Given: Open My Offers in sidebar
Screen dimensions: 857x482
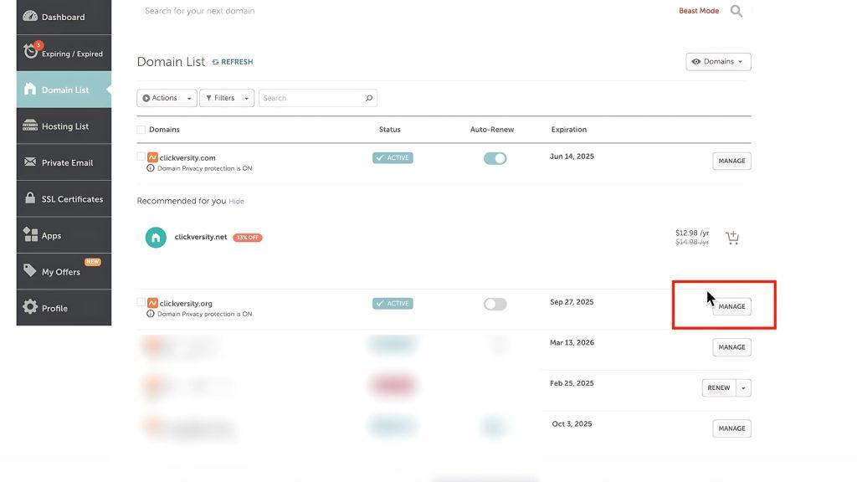Looking at the screenshot, I should pyautogui.click(x=64, y=272).
